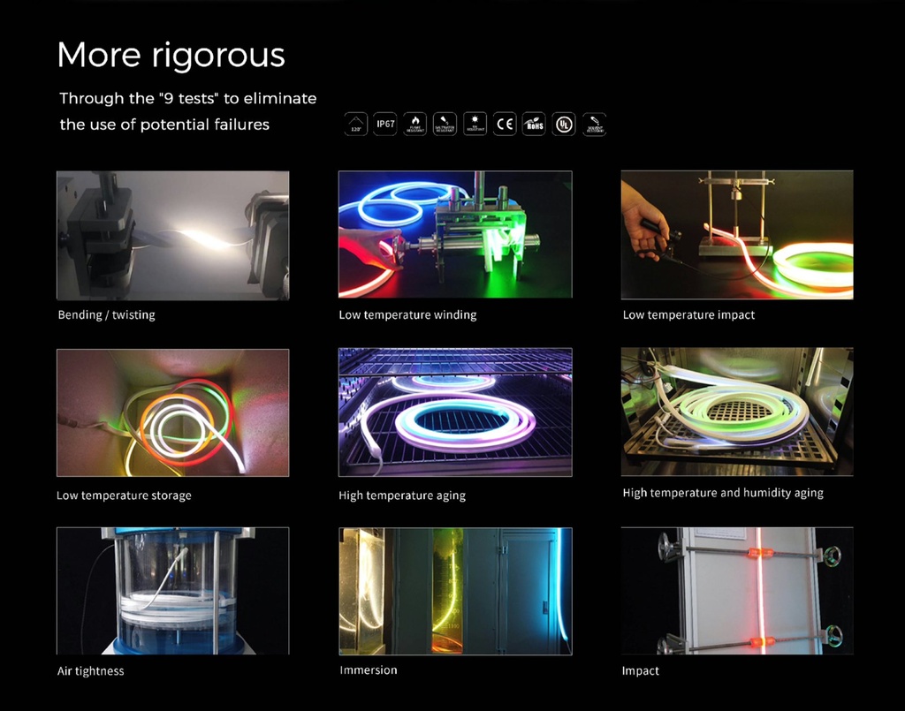
Task: Click the "High temperature aging" caption
Action: click(402, 495)
